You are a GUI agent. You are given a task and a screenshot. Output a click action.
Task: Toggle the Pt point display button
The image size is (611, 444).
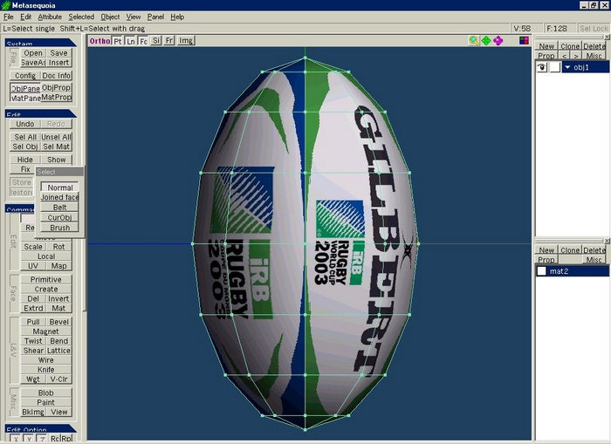118,41
